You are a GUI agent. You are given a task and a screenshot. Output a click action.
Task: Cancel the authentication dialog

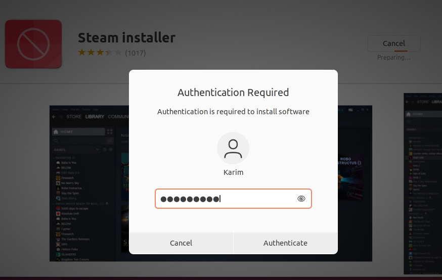[x=181, y=243]
